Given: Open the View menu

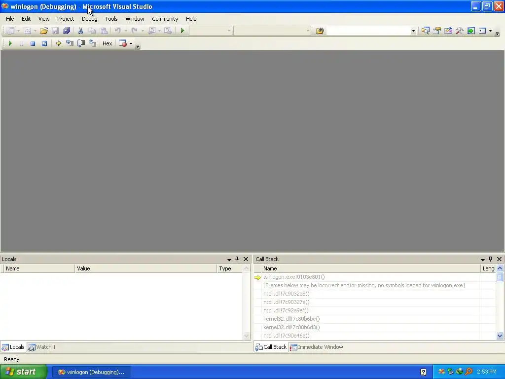Looking at the screenshot, I should point(44,19).
